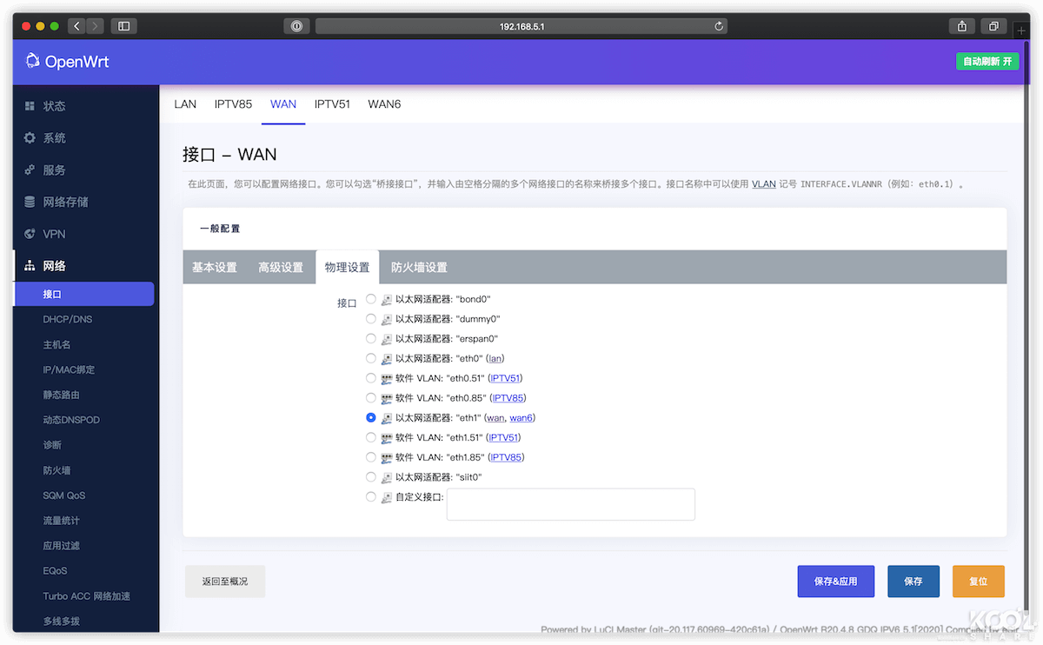The height and width of the screenshot is (645, 1043).
Task: Choose software VLAN eth0.85 as interface
Action: click(x=370, y=397)
